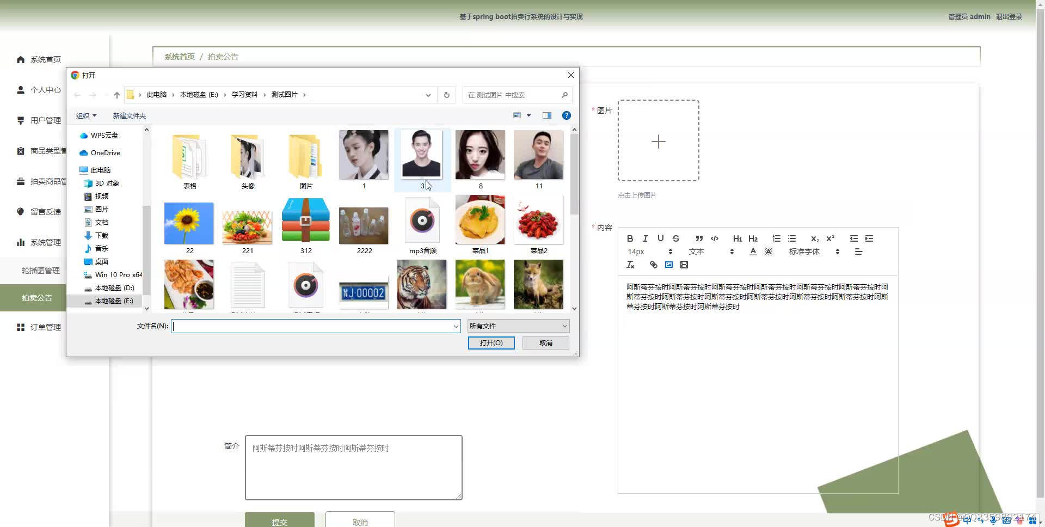Image resolution: width=1045 pixels, height=527 pixels.
Task: Open the 标准字体 font family dropdown
Action: (x=814, y=252)
